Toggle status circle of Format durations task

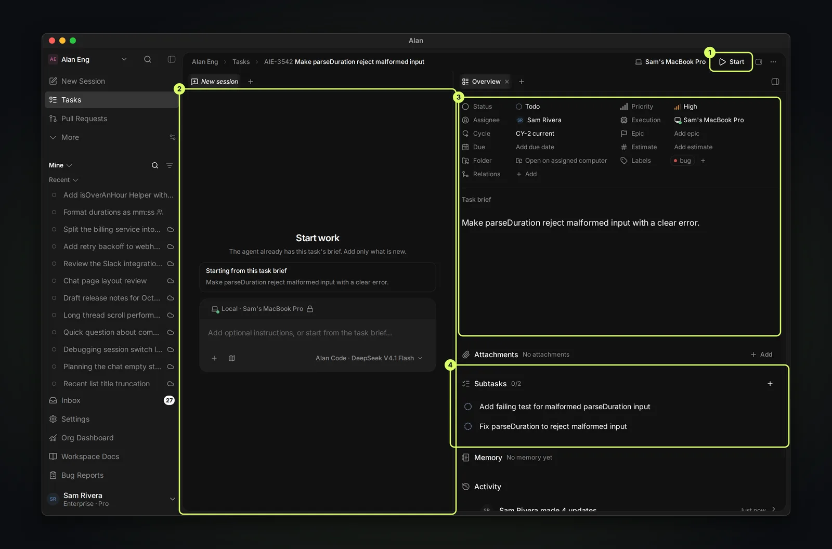54,212
